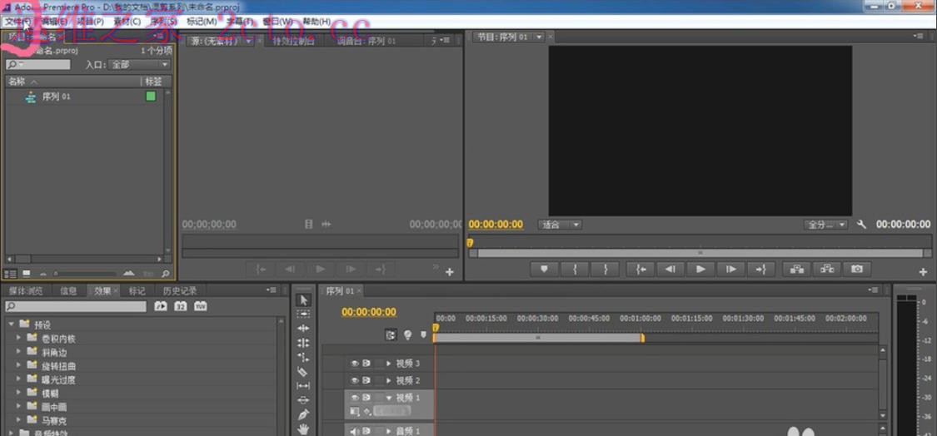Select the Rate Stretch tool
This screenshot has width=937, height=436.
pos(303,357)
